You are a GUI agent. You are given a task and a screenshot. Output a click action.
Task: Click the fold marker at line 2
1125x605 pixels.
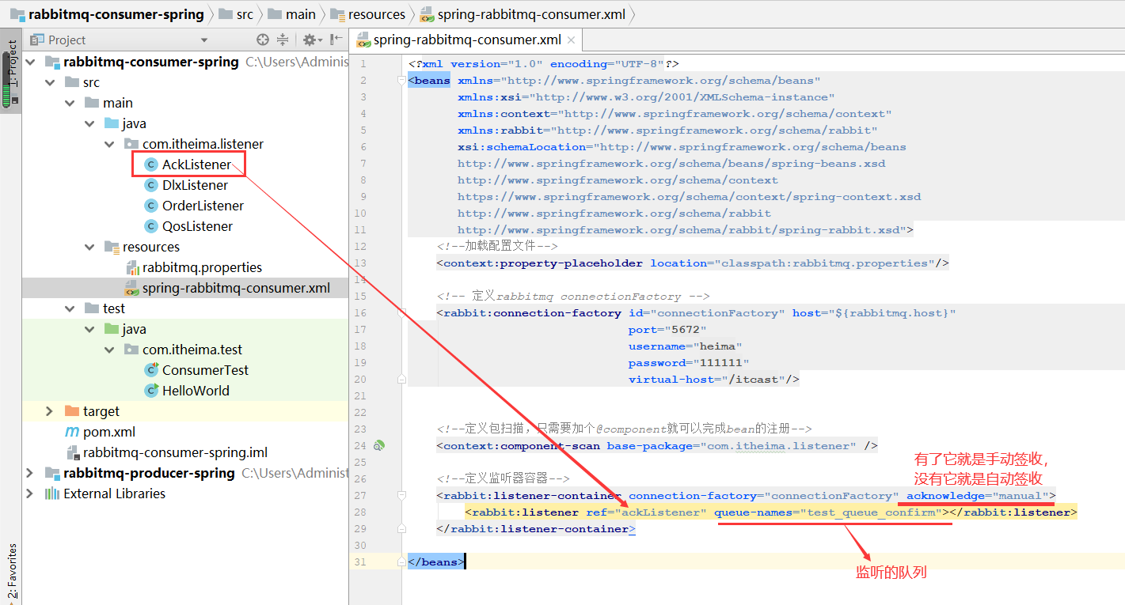tap(401, 81)
